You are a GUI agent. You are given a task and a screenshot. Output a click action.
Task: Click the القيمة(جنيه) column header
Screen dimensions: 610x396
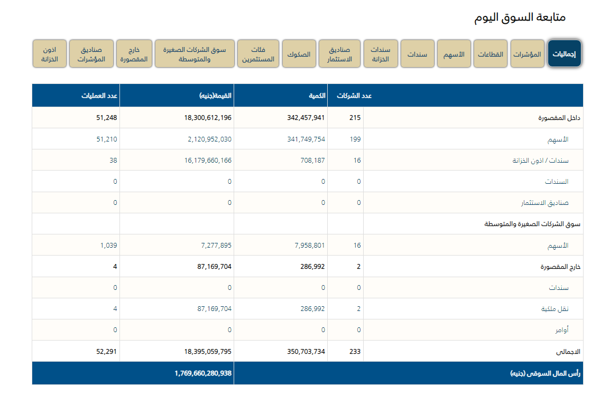click(x=215, y=96)
